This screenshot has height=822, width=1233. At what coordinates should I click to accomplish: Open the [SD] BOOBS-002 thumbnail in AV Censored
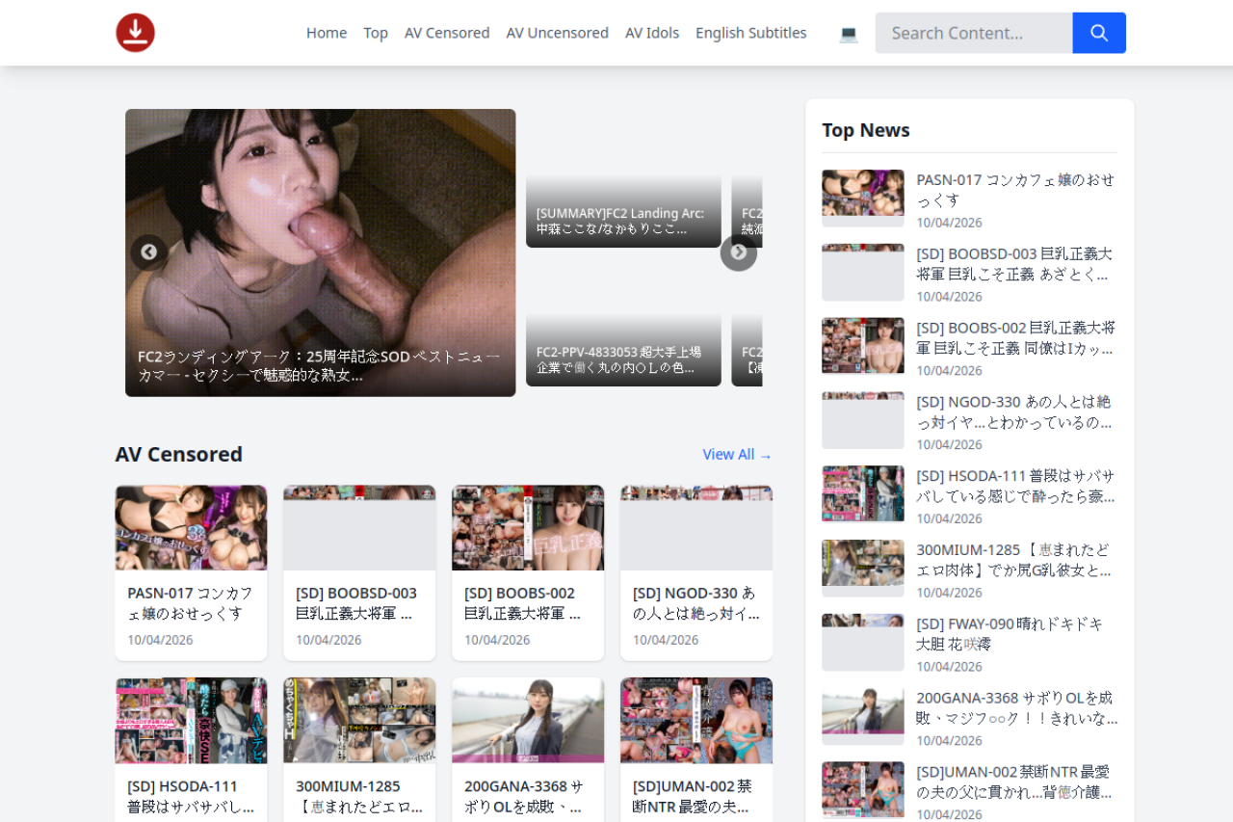point(528,528)
